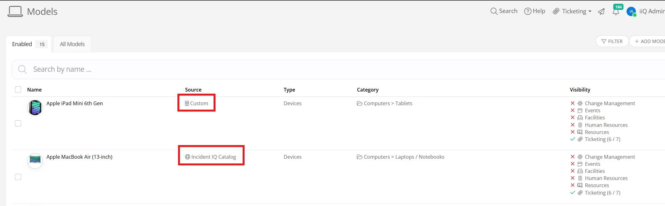Viewport: 665px width, 206px height.
Task: Click the Incident IQ Catalog globe icon
Action: pyautogui.click(x=188, y=157)
